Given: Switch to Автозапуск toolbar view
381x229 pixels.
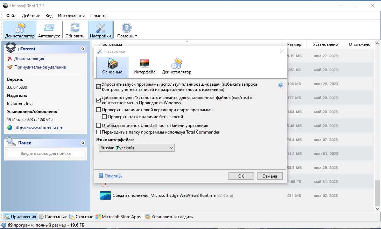Looking at the screenshot, I should (49, 30).
